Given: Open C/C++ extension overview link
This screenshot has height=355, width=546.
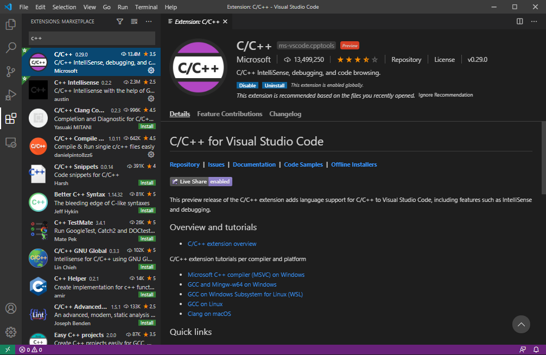Looking at the screenshot, I should pos(222,244).
